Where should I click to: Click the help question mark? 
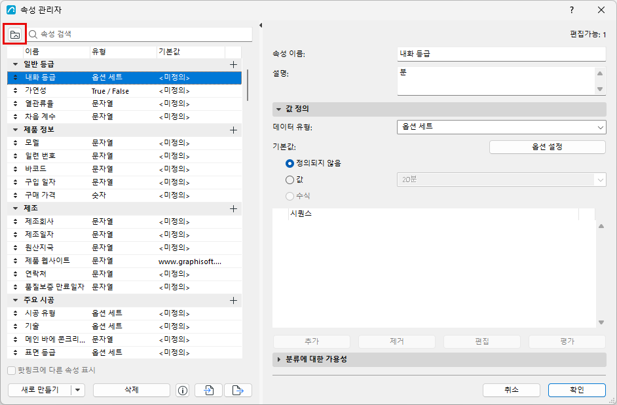point(572,10)
